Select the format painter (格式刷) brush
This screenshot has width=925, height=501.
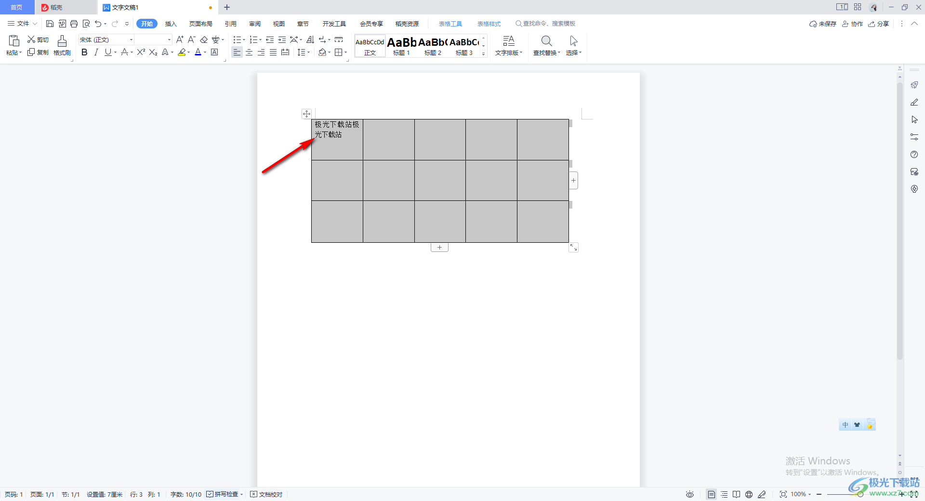[62, 41]
